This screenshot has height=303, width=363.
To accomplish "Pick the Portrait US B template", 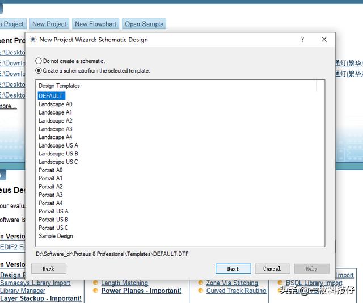I will (x=53, y=220).
